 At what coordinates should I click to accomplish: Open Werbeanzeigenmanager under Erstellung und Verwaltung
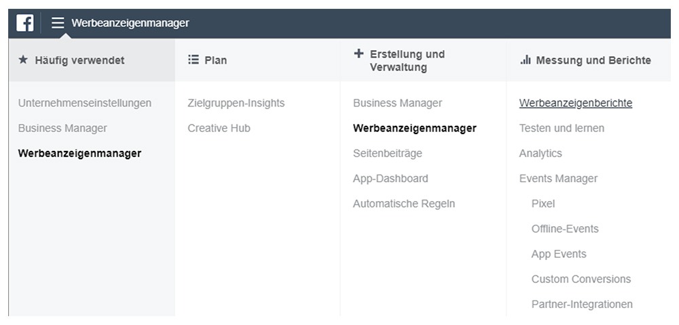click(415, 128)
